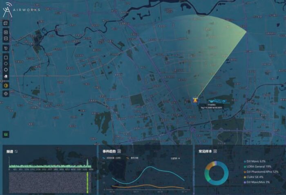Zoom out with the minus icon
Screen dimensions: 286x195
tap(6, 38)
